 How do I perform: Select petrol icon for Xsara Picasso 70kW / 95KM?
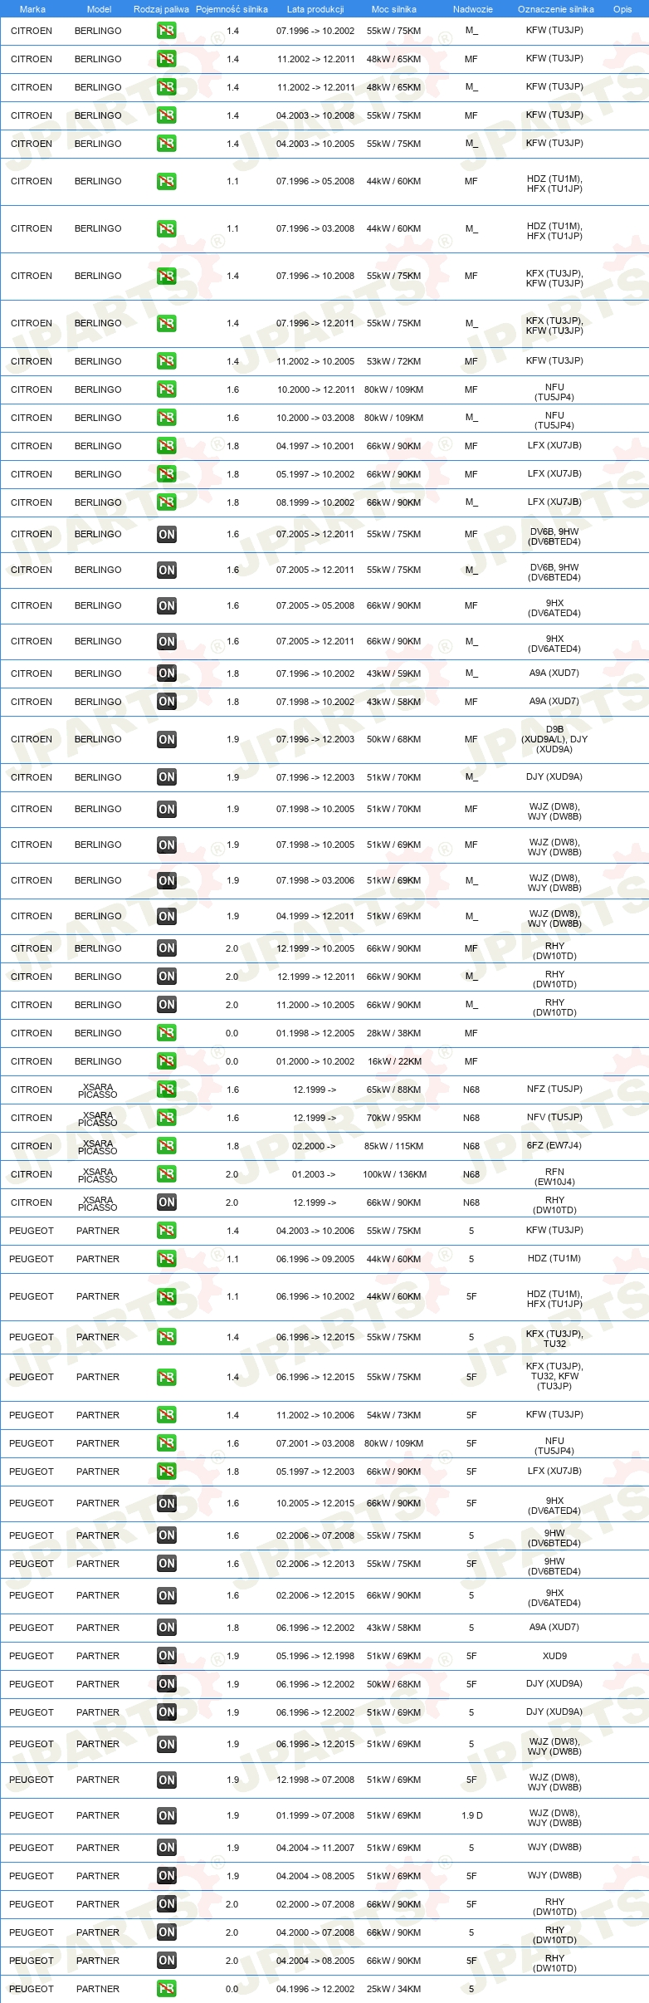167,1118
